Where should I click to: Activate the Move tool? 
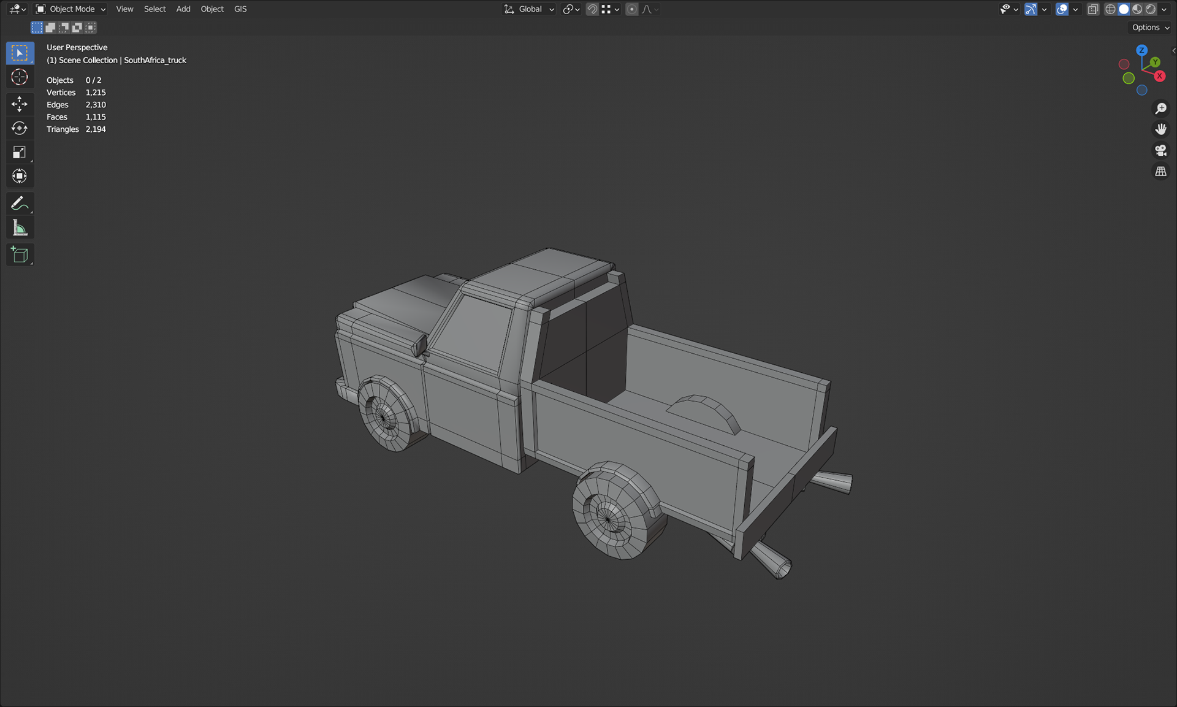tap(20, 104)
